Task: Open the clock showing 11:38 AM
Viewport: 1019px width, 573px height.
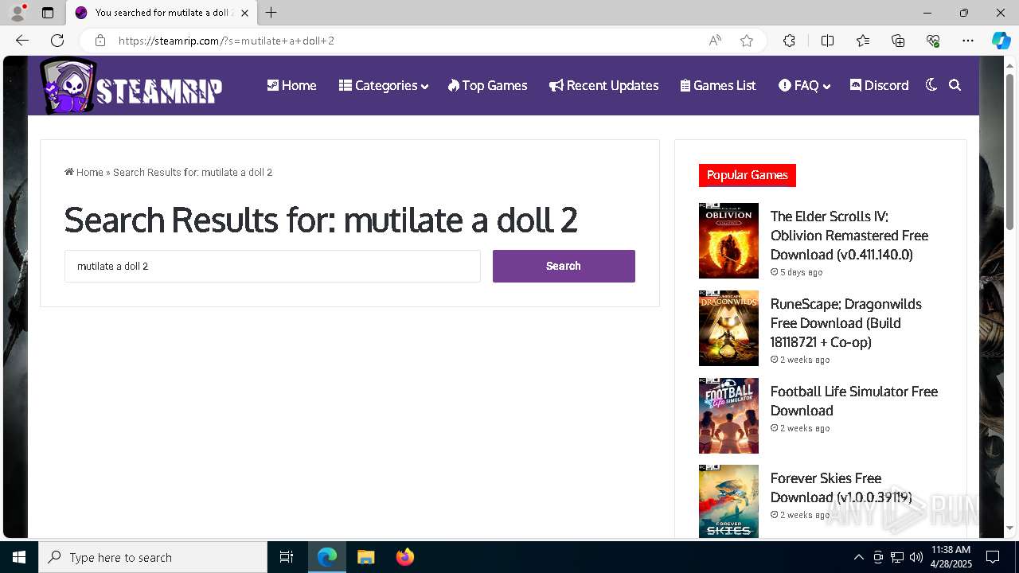Action: pos(951,557)
